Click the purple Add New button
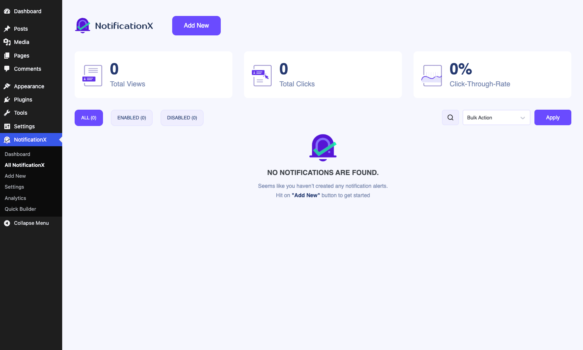The image size is (583, 350). tap(196, 26)
